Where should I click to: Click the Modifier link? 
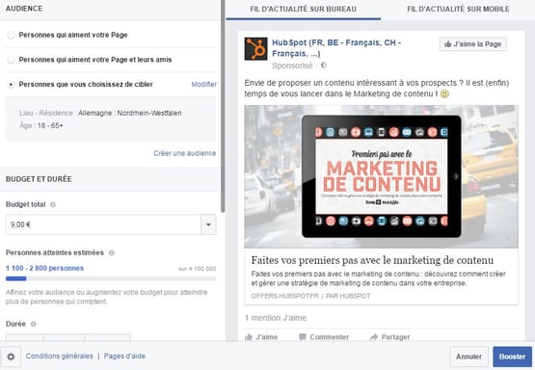(x=204, y=84)
